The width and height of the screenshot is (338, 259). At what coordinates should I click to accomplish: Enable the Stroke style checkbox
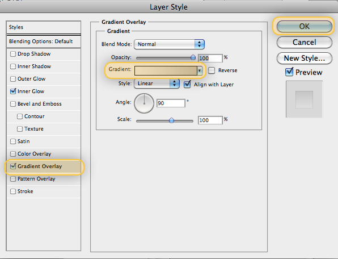[x=13, y=191]
